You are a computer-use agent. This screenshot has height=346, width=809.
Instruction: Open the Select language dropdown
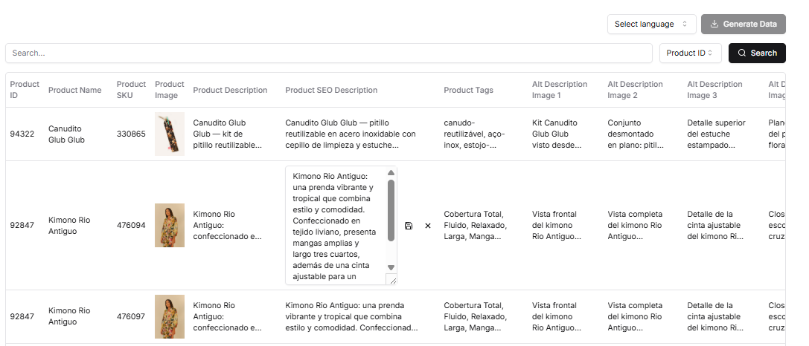click(651, 25)
